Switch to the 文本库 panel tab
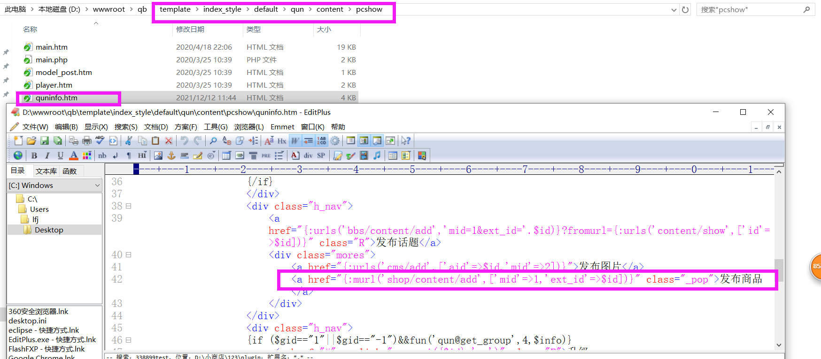This screenshot has height=359, width=821. pos(46,171)
